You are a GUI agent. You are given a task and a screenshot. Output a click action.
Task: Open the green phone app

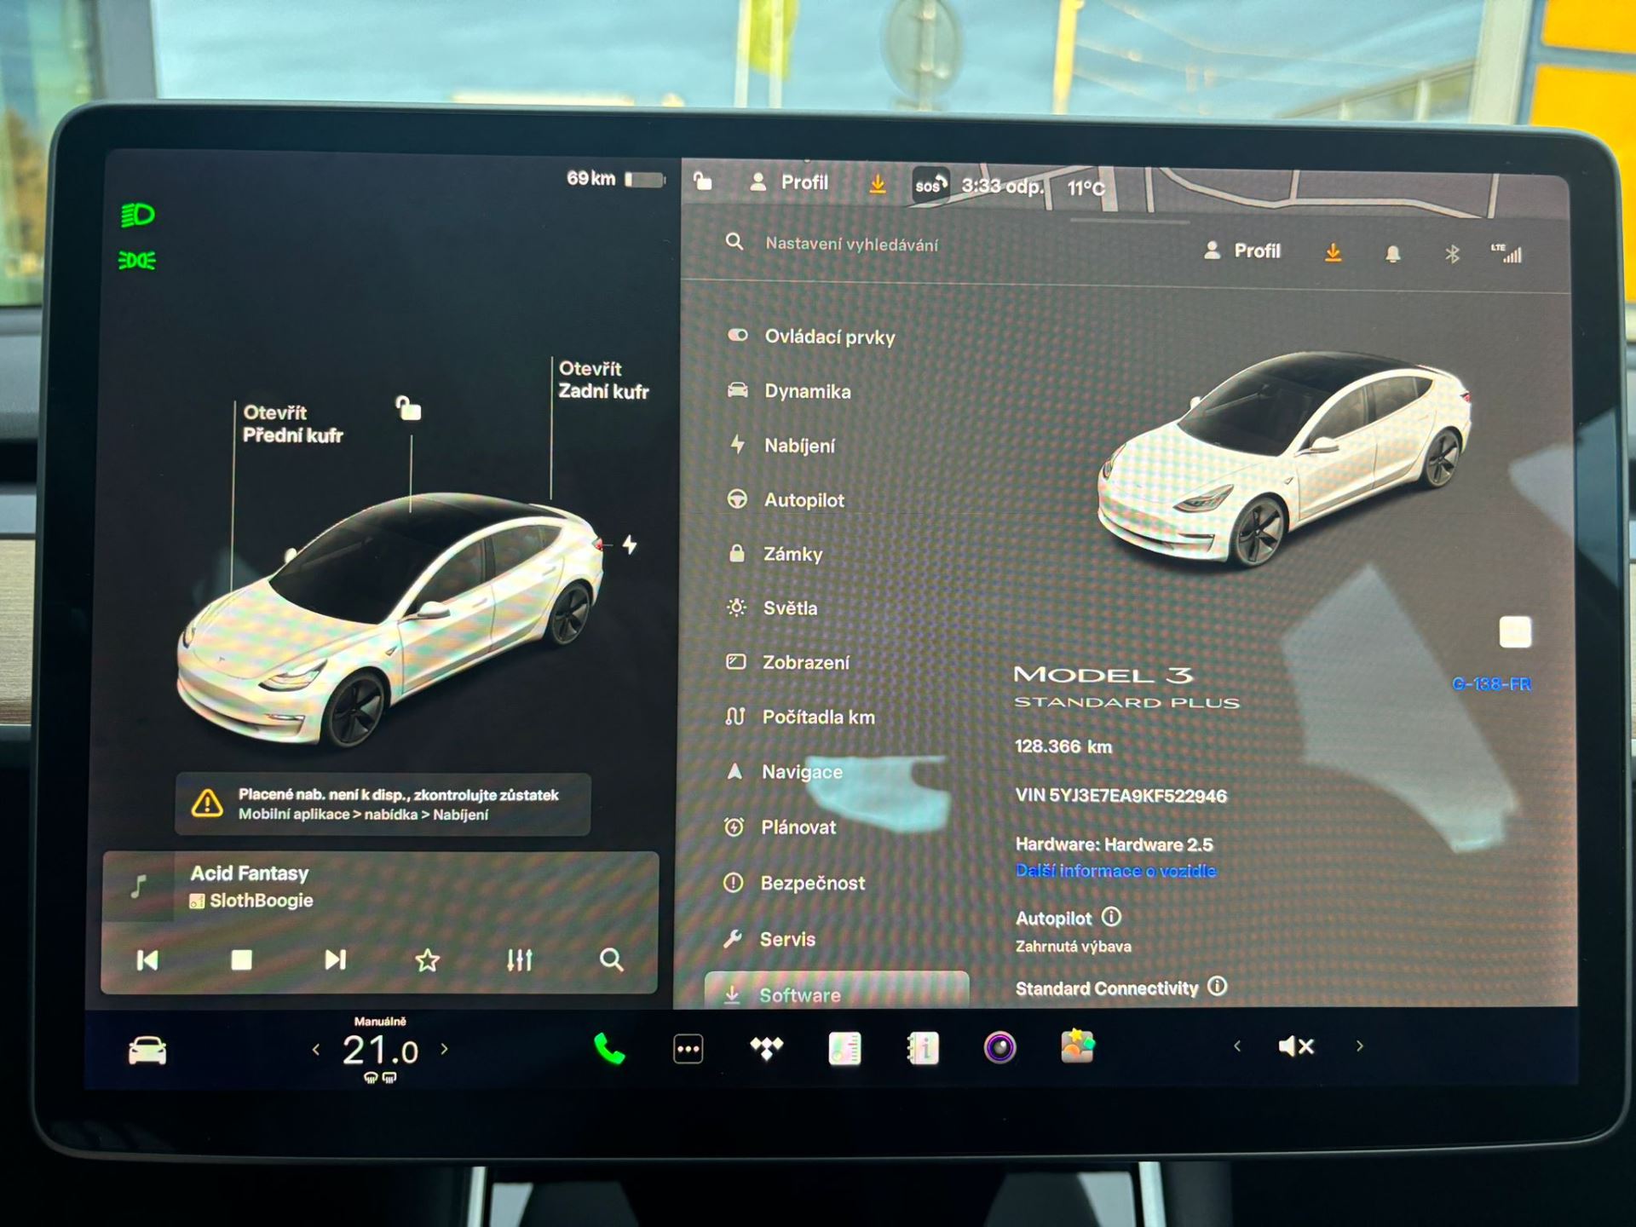[609, 1049]
